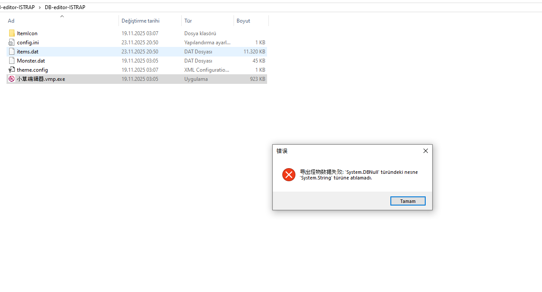Open DB-editor-ISTRAP breadcrumb folder
542x292 pixels.
(x=65, y=7)
